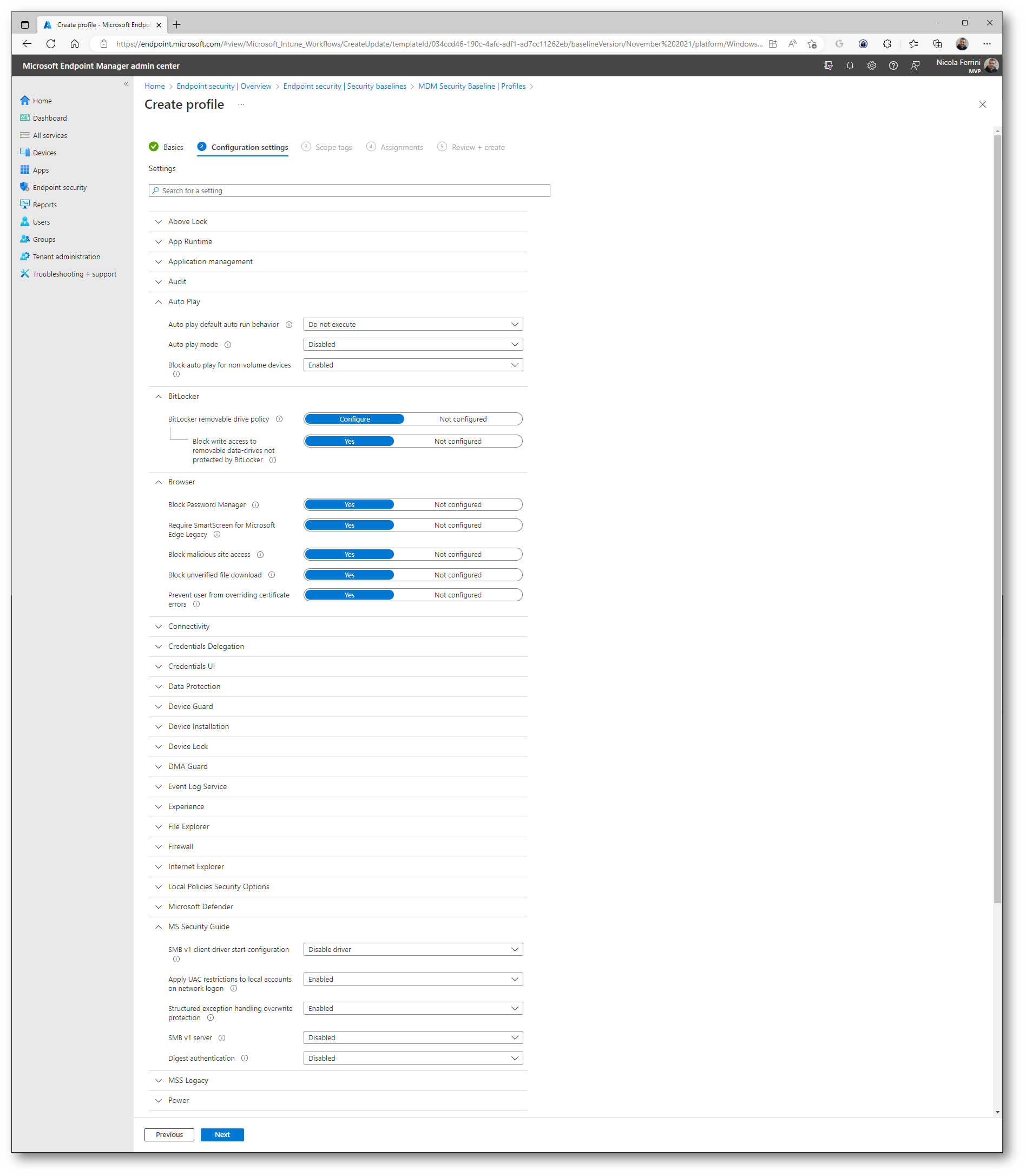Show info for BitLocker removable drive policy

(x=279, y=419)
